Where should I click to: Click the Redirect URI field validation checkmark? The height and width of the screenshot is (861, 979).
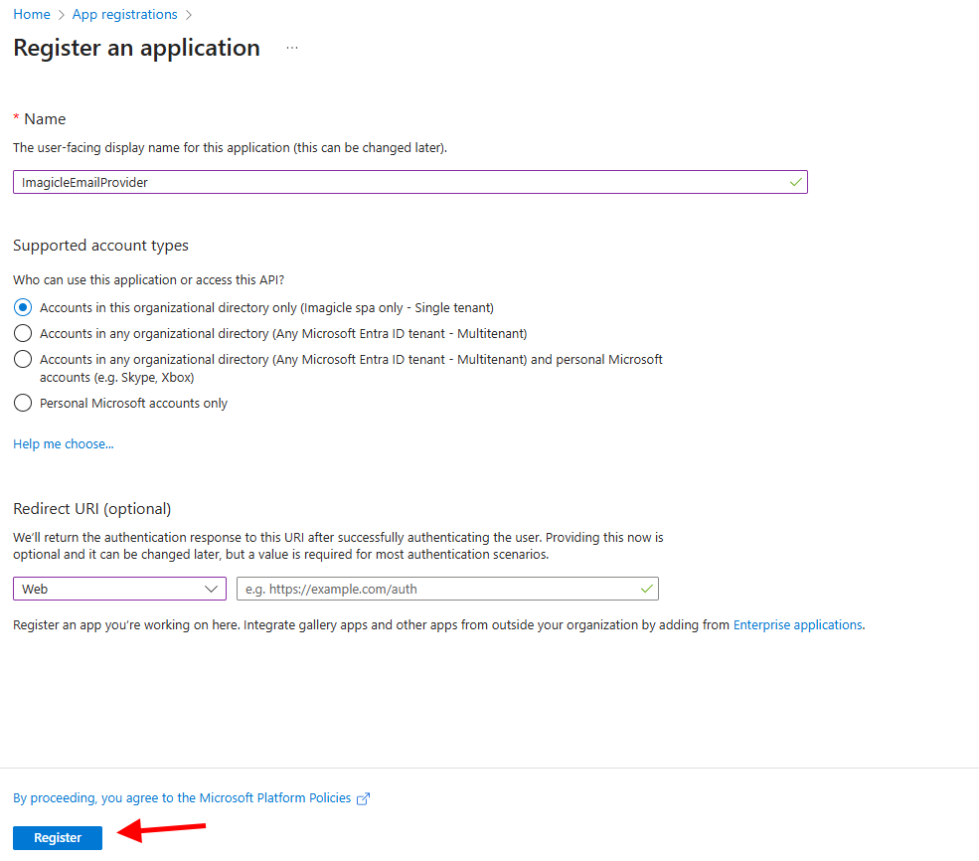pos(647,589)
